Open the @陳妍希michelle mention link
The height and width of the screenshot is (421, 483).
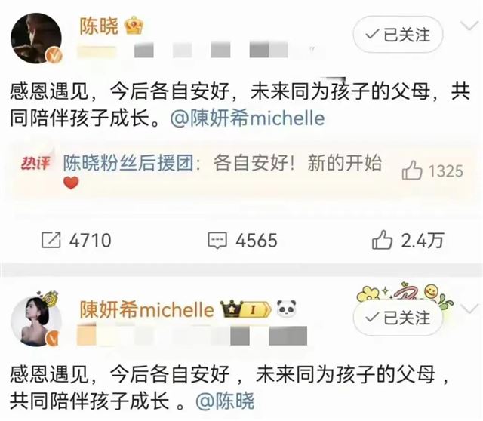pyautogui.click(x=248, y=118)
